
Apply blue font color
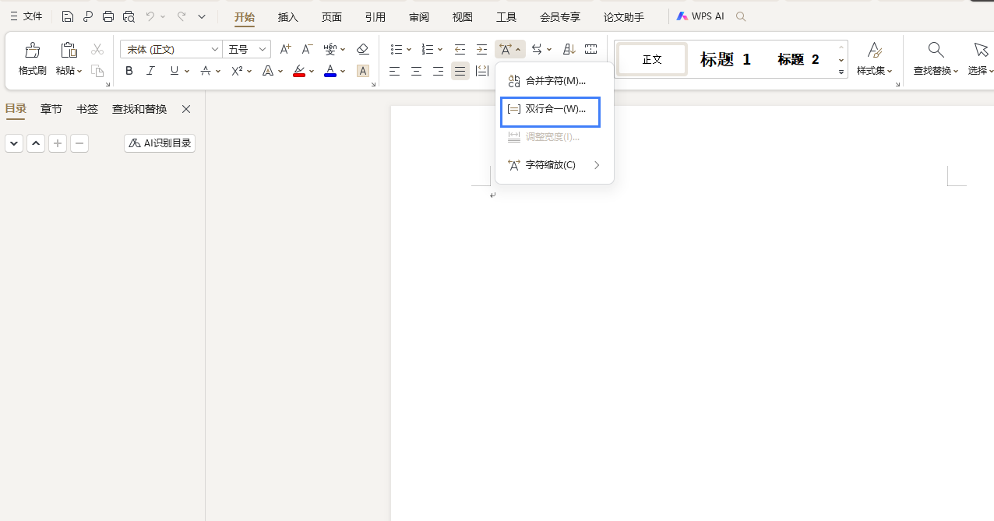[330, 71]
